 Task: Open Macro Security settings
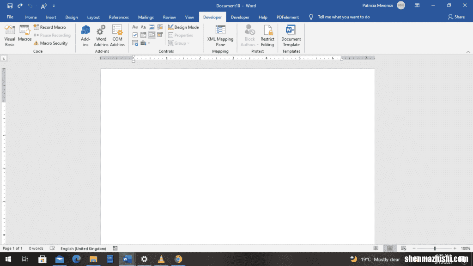pyautogui.click(x=51, y=43)
